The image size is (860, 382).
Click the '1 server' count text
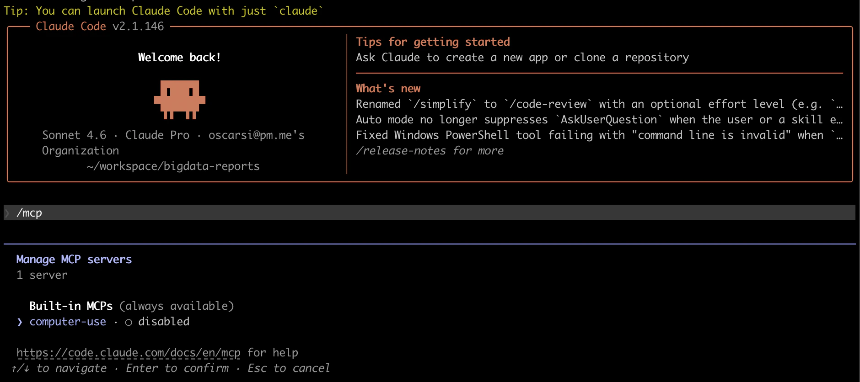click(x=42, y=275)
